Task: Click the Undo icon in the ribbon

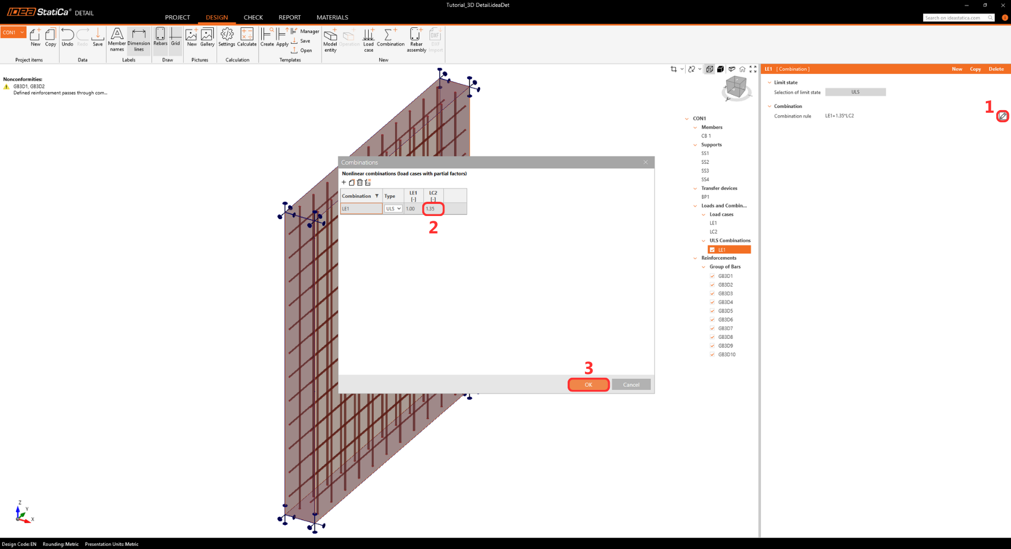Action: (x=67, y=37)
